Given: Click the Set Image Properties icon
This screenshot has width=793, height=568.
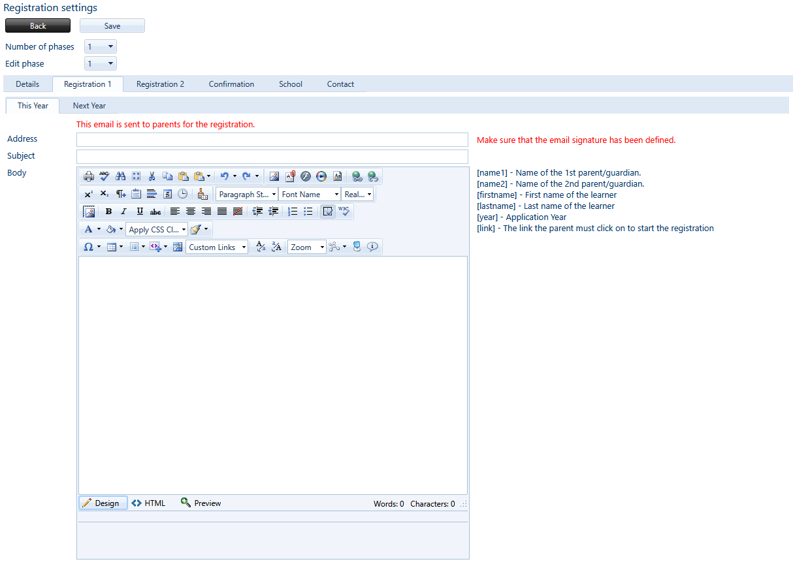Looking at the screenshot, I should click(89, 212).
